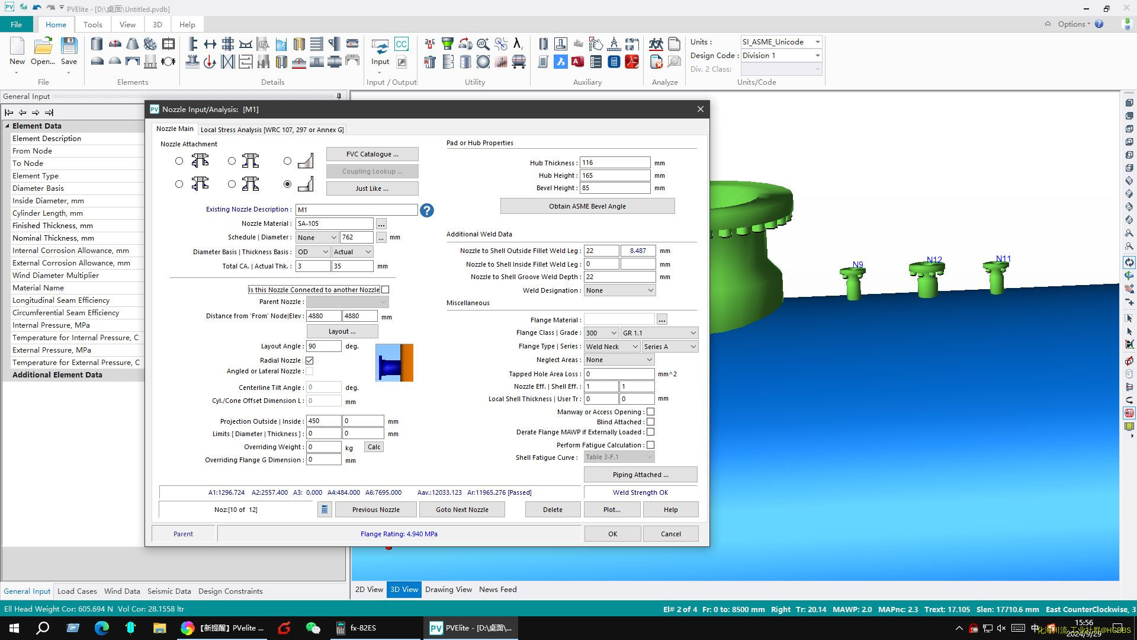Viewport: 1137px width, 640px height.
Task: Add a conical element from ribbon
Action: (x=133, y=44)
